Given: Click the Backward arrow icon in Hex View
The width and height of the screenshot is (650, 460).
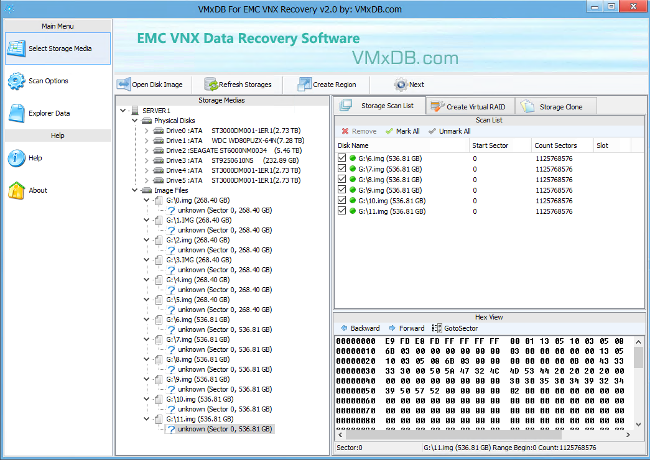Looking at the screenshot, I should click(x=344, y=328).
